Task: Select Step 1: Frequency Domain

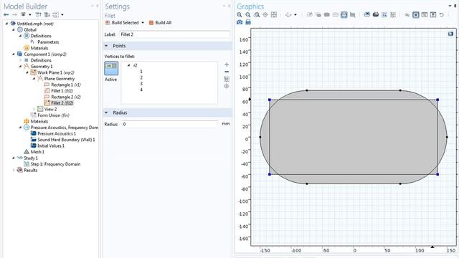Action: tap(55, 164)
